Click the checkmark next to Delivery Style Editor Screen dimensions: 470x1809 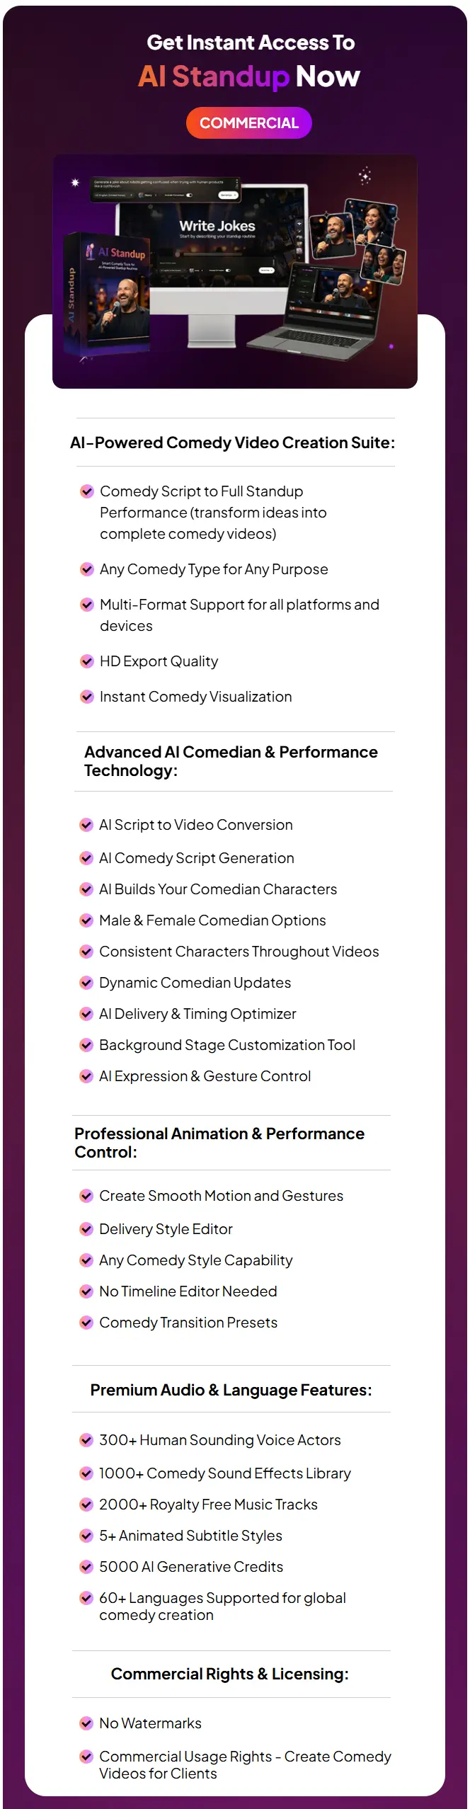tap(86, 1229)
